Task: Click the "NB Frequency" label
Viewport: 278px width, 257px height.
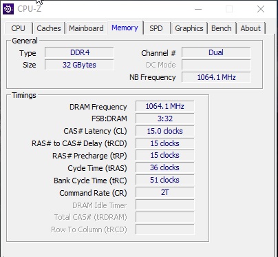Action: tap(153, 77)
